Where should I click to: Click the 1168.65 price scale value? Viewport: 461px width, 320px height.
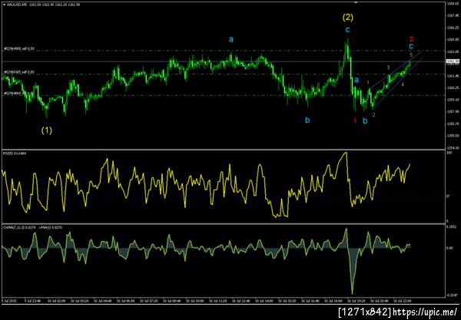click(453, 4)
